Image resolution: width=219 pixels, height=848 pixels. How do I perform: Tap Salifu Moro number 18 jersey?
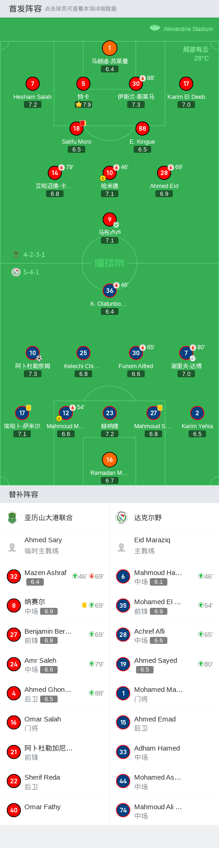click(77, 128)
